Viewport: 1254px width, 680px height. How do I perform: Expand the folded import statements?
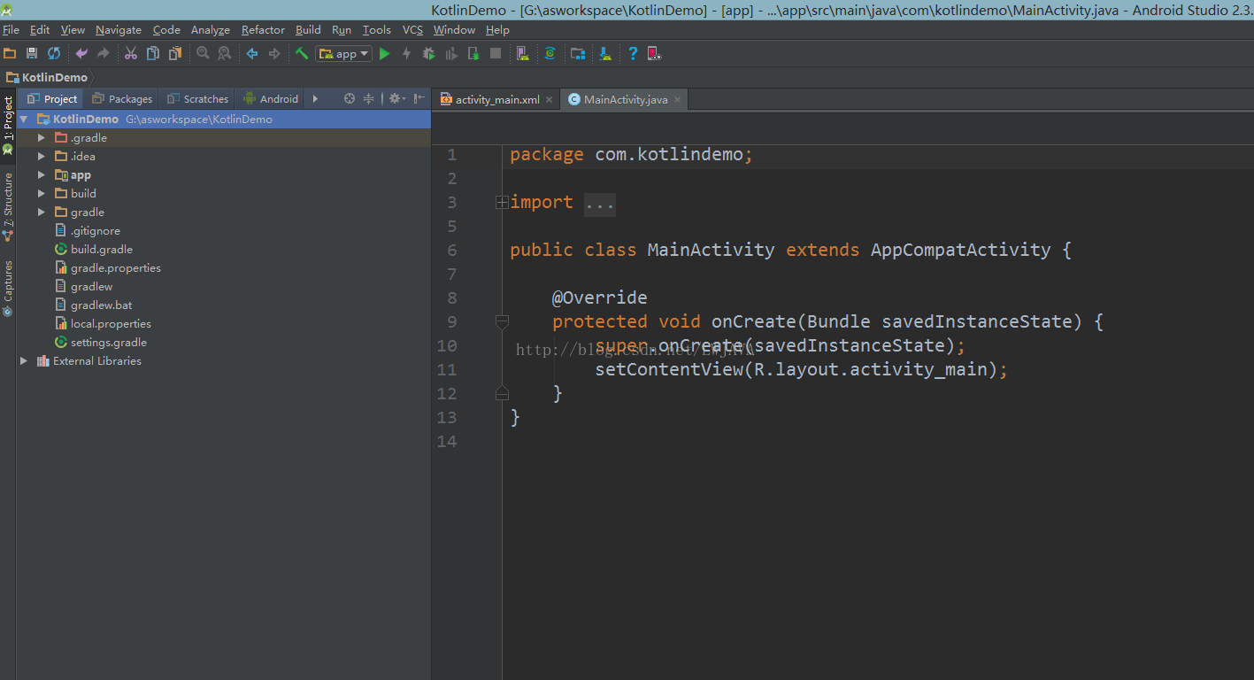[502, 203]
